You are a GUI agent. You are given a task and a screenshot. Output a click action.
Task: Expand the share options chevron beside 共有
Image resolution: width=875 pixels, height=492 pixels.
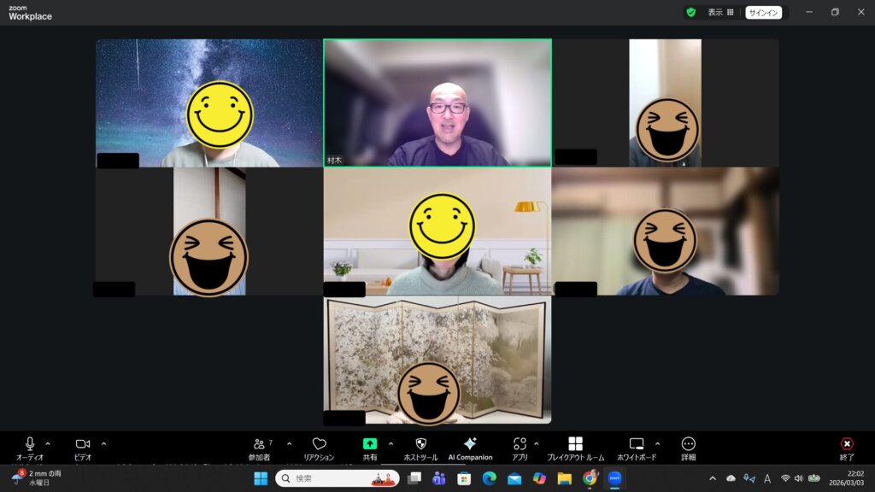(x=391, y=443)
